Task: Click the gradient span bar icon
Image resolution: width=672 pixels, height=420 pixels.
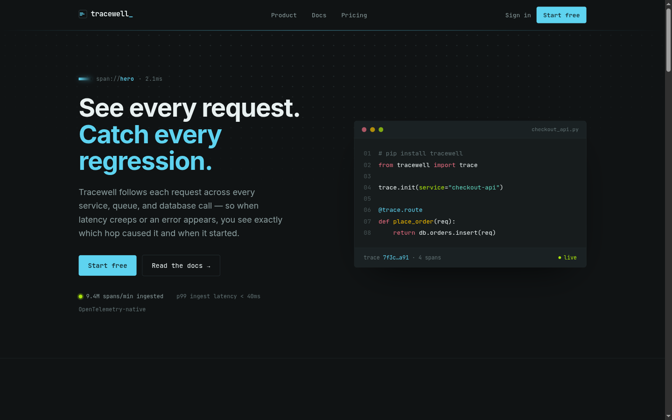Action: [84, 79]
